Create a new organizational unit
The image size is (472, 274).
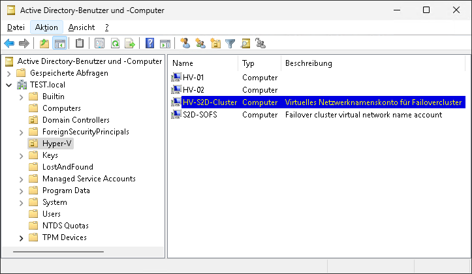point(215,44)
